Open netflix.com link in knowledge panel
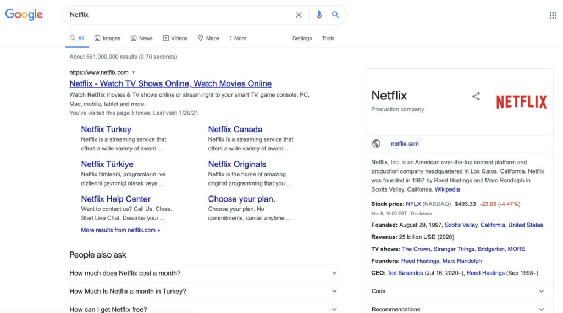Screen dimensions: 563x313 (x=405, y=143)
